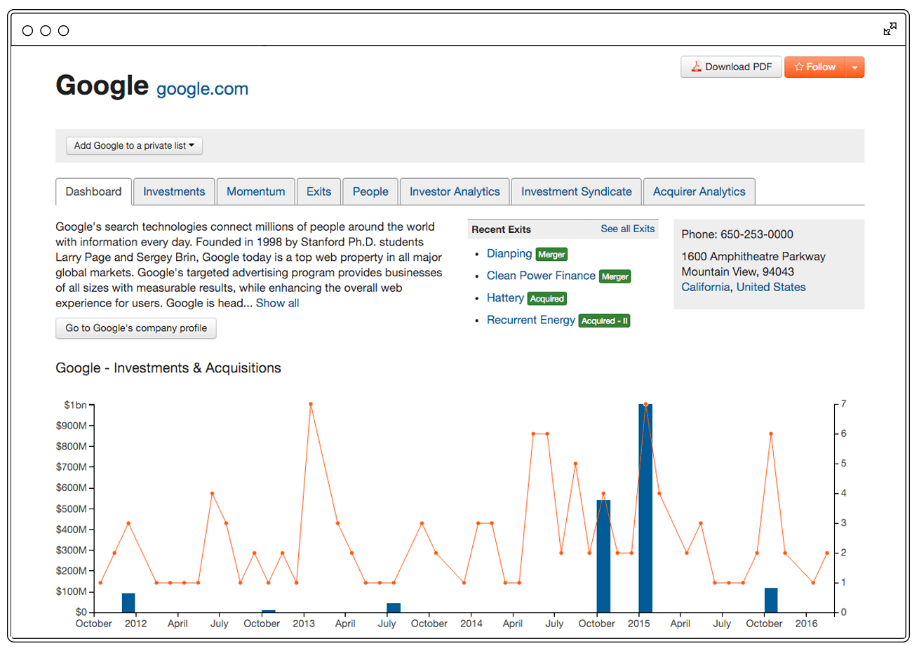Click the blue bar at October 2014
The height and width of the screenshot is (653, 912).
[x=603, y=556]
